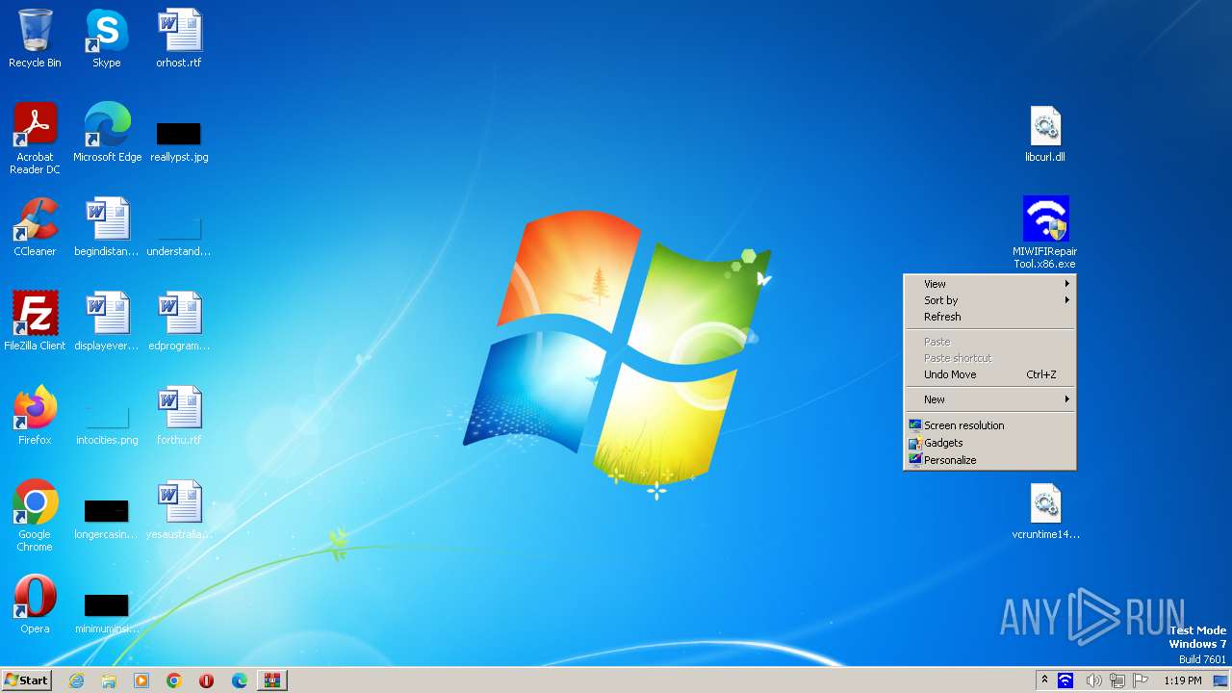Open the Action Center flag icon

[1141, 680]
